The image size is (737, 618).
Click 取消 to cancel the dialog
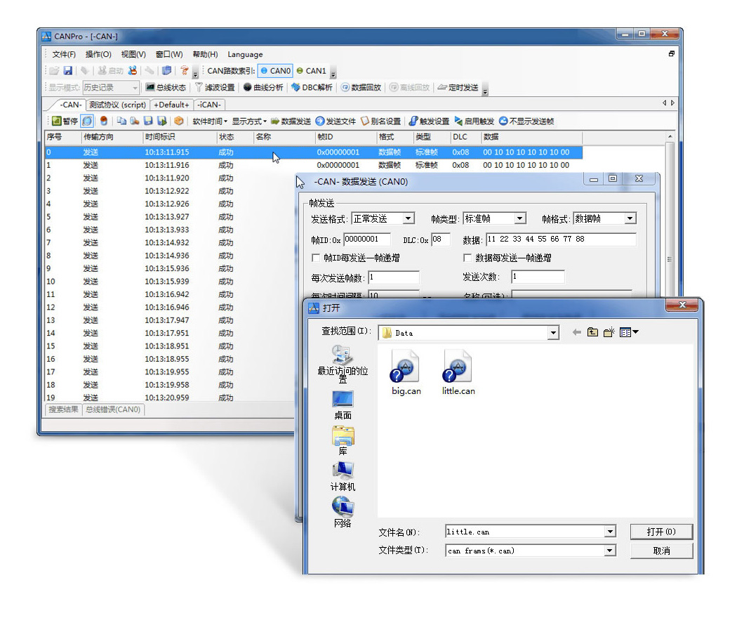(660, 551)
